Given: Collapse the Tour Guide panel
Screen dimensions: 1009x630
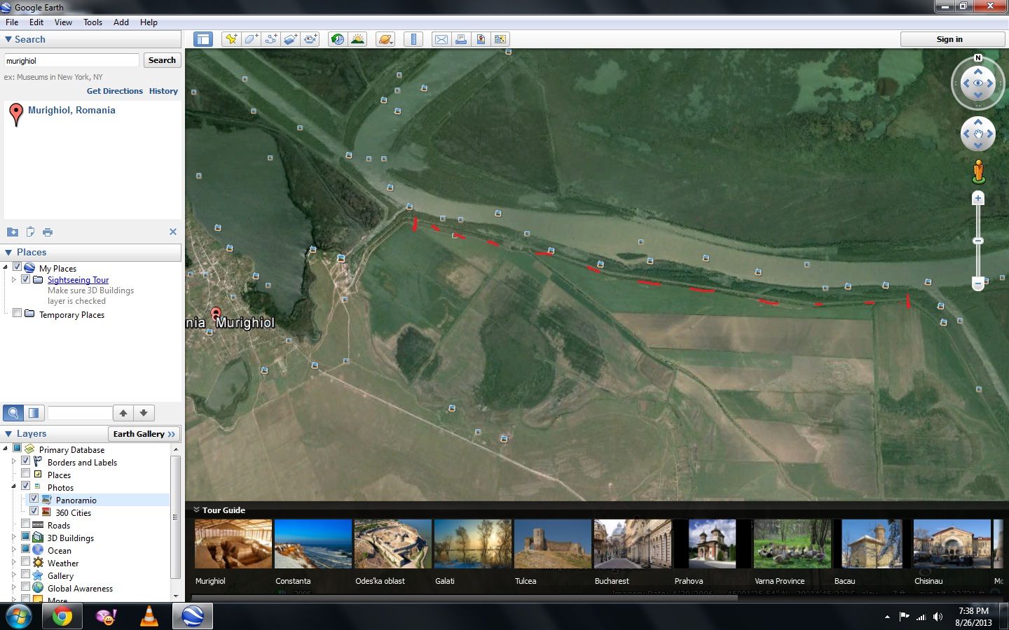Looking at the screenshot, I should 197,510.
